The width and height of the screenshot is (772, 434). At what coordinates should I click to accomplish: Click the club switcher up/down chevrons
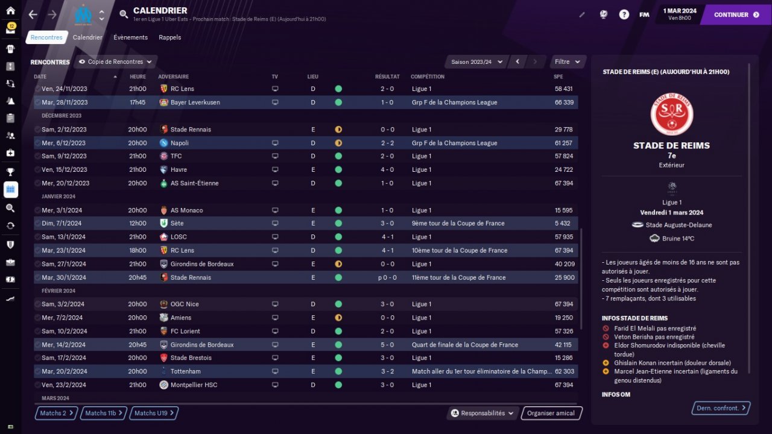101,14
